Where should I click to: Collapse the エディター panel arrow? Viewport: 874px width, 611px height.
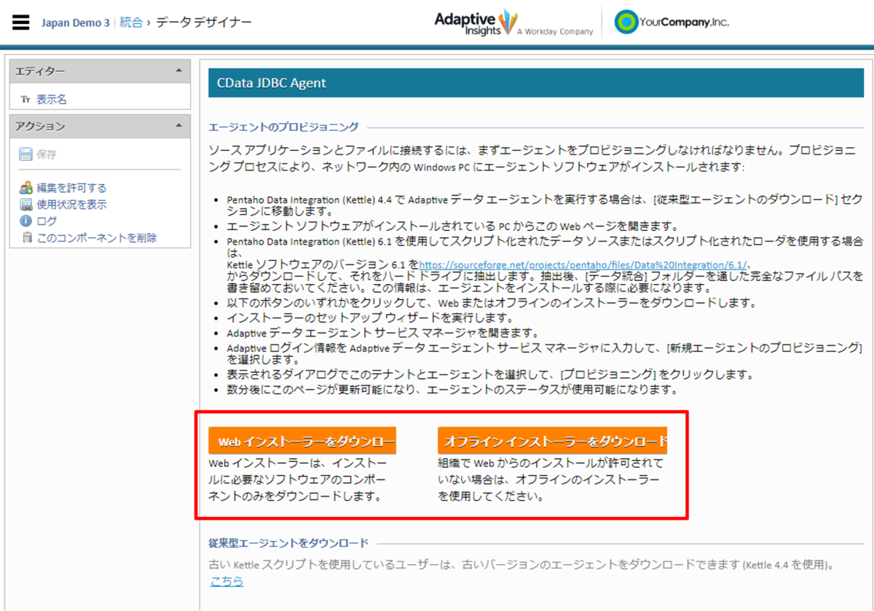pos(179,71)
